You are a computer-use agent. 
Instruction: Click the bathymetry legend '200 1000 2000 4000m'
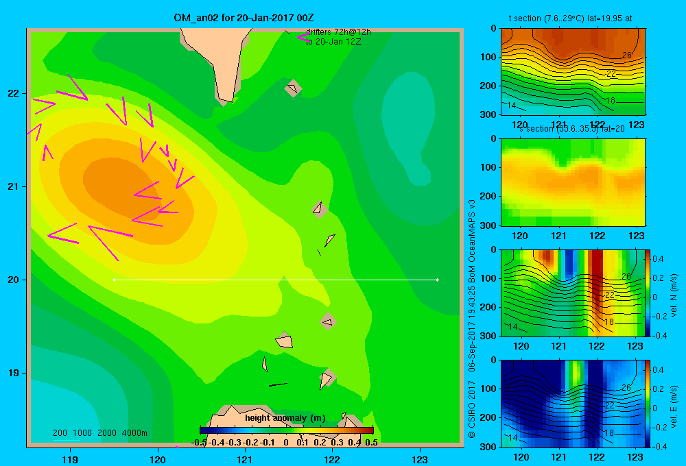(99, 433)
